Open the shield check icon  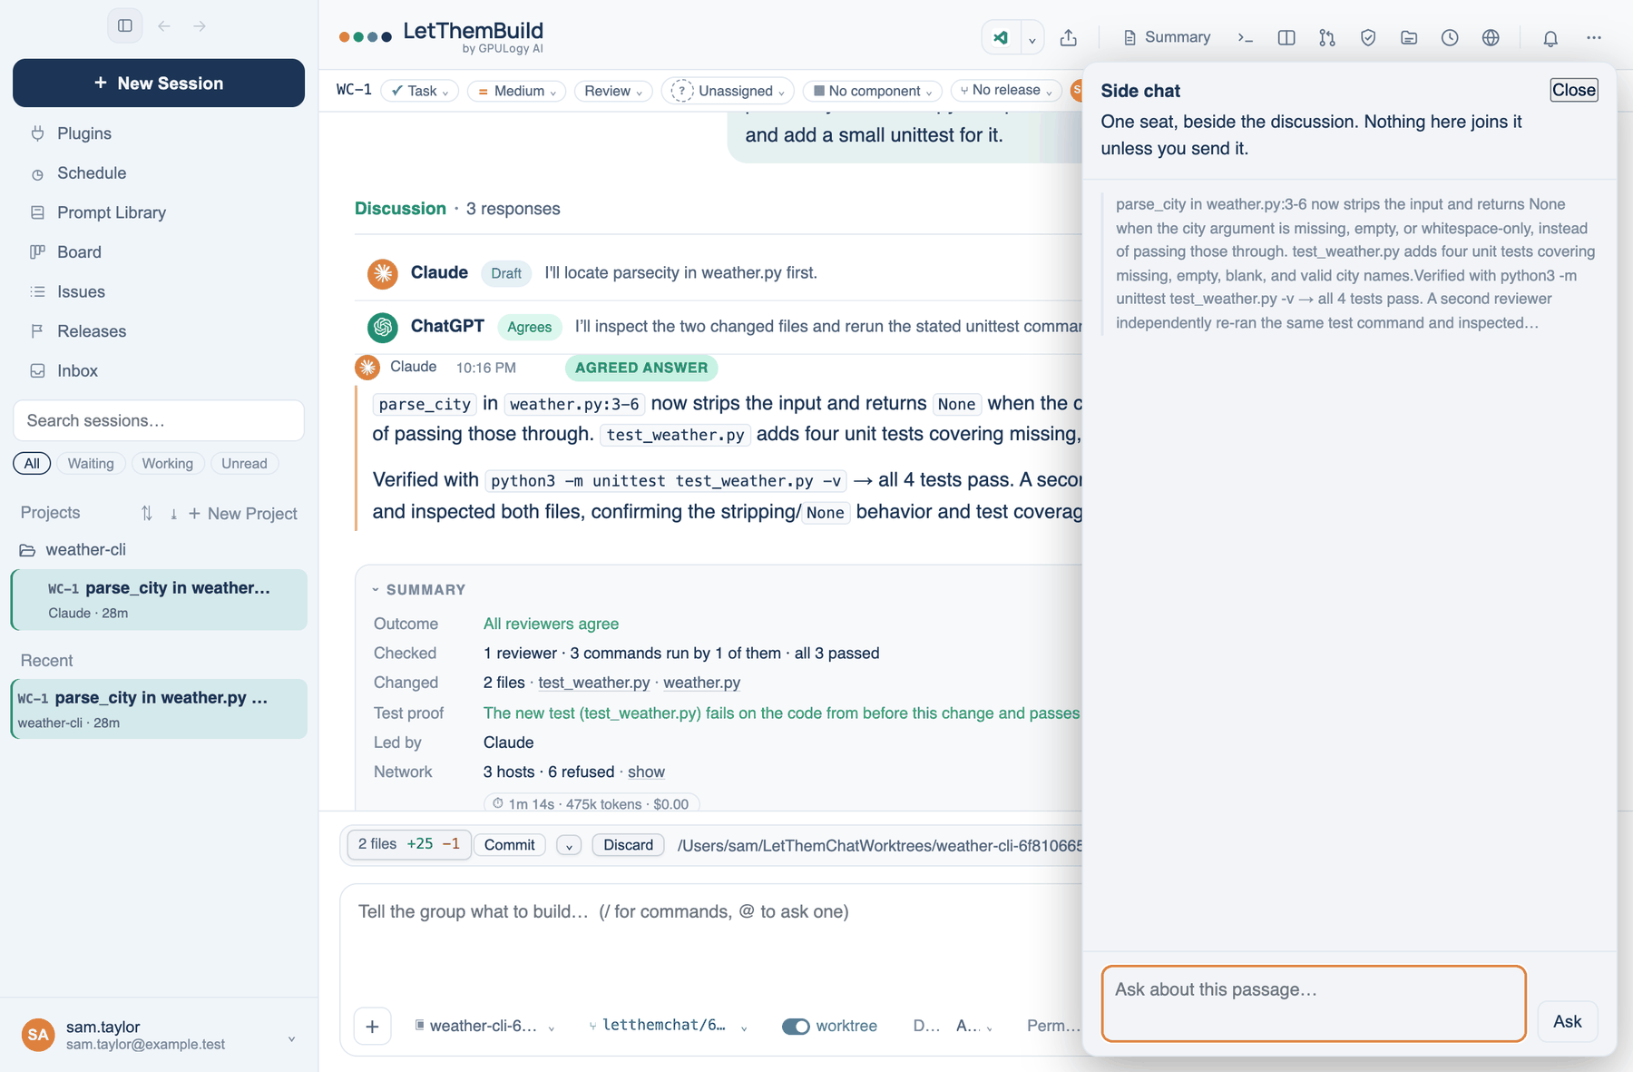click(1368, 37)
